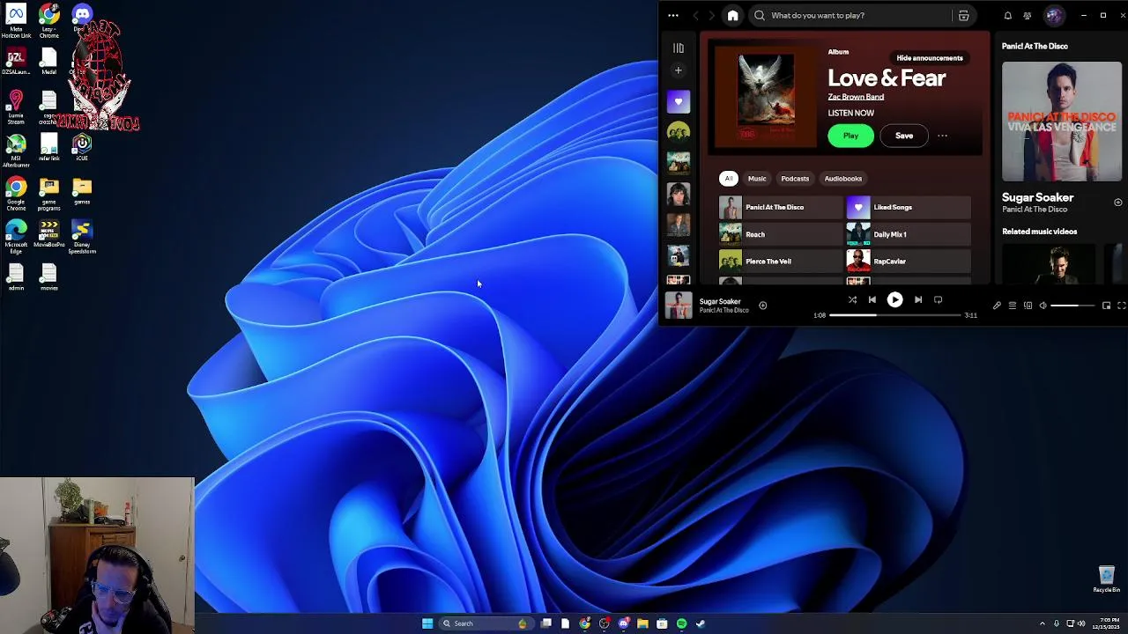Play the Love & Fear album
1128x634 pixels.
[850, 136]
